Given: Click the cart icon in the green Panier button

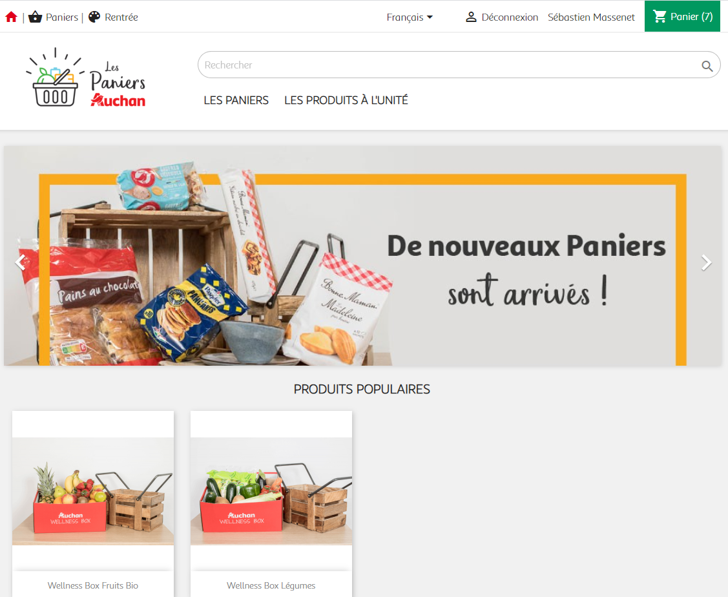Looking at the screenshot, I should (660, 17).
